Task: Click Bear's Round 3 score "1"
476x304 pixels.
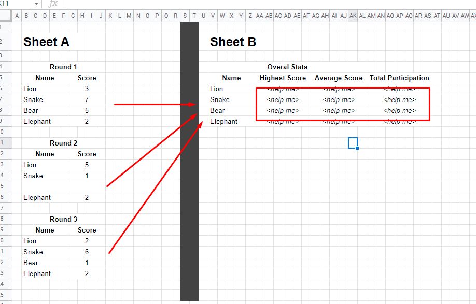Action: (87, 263)
